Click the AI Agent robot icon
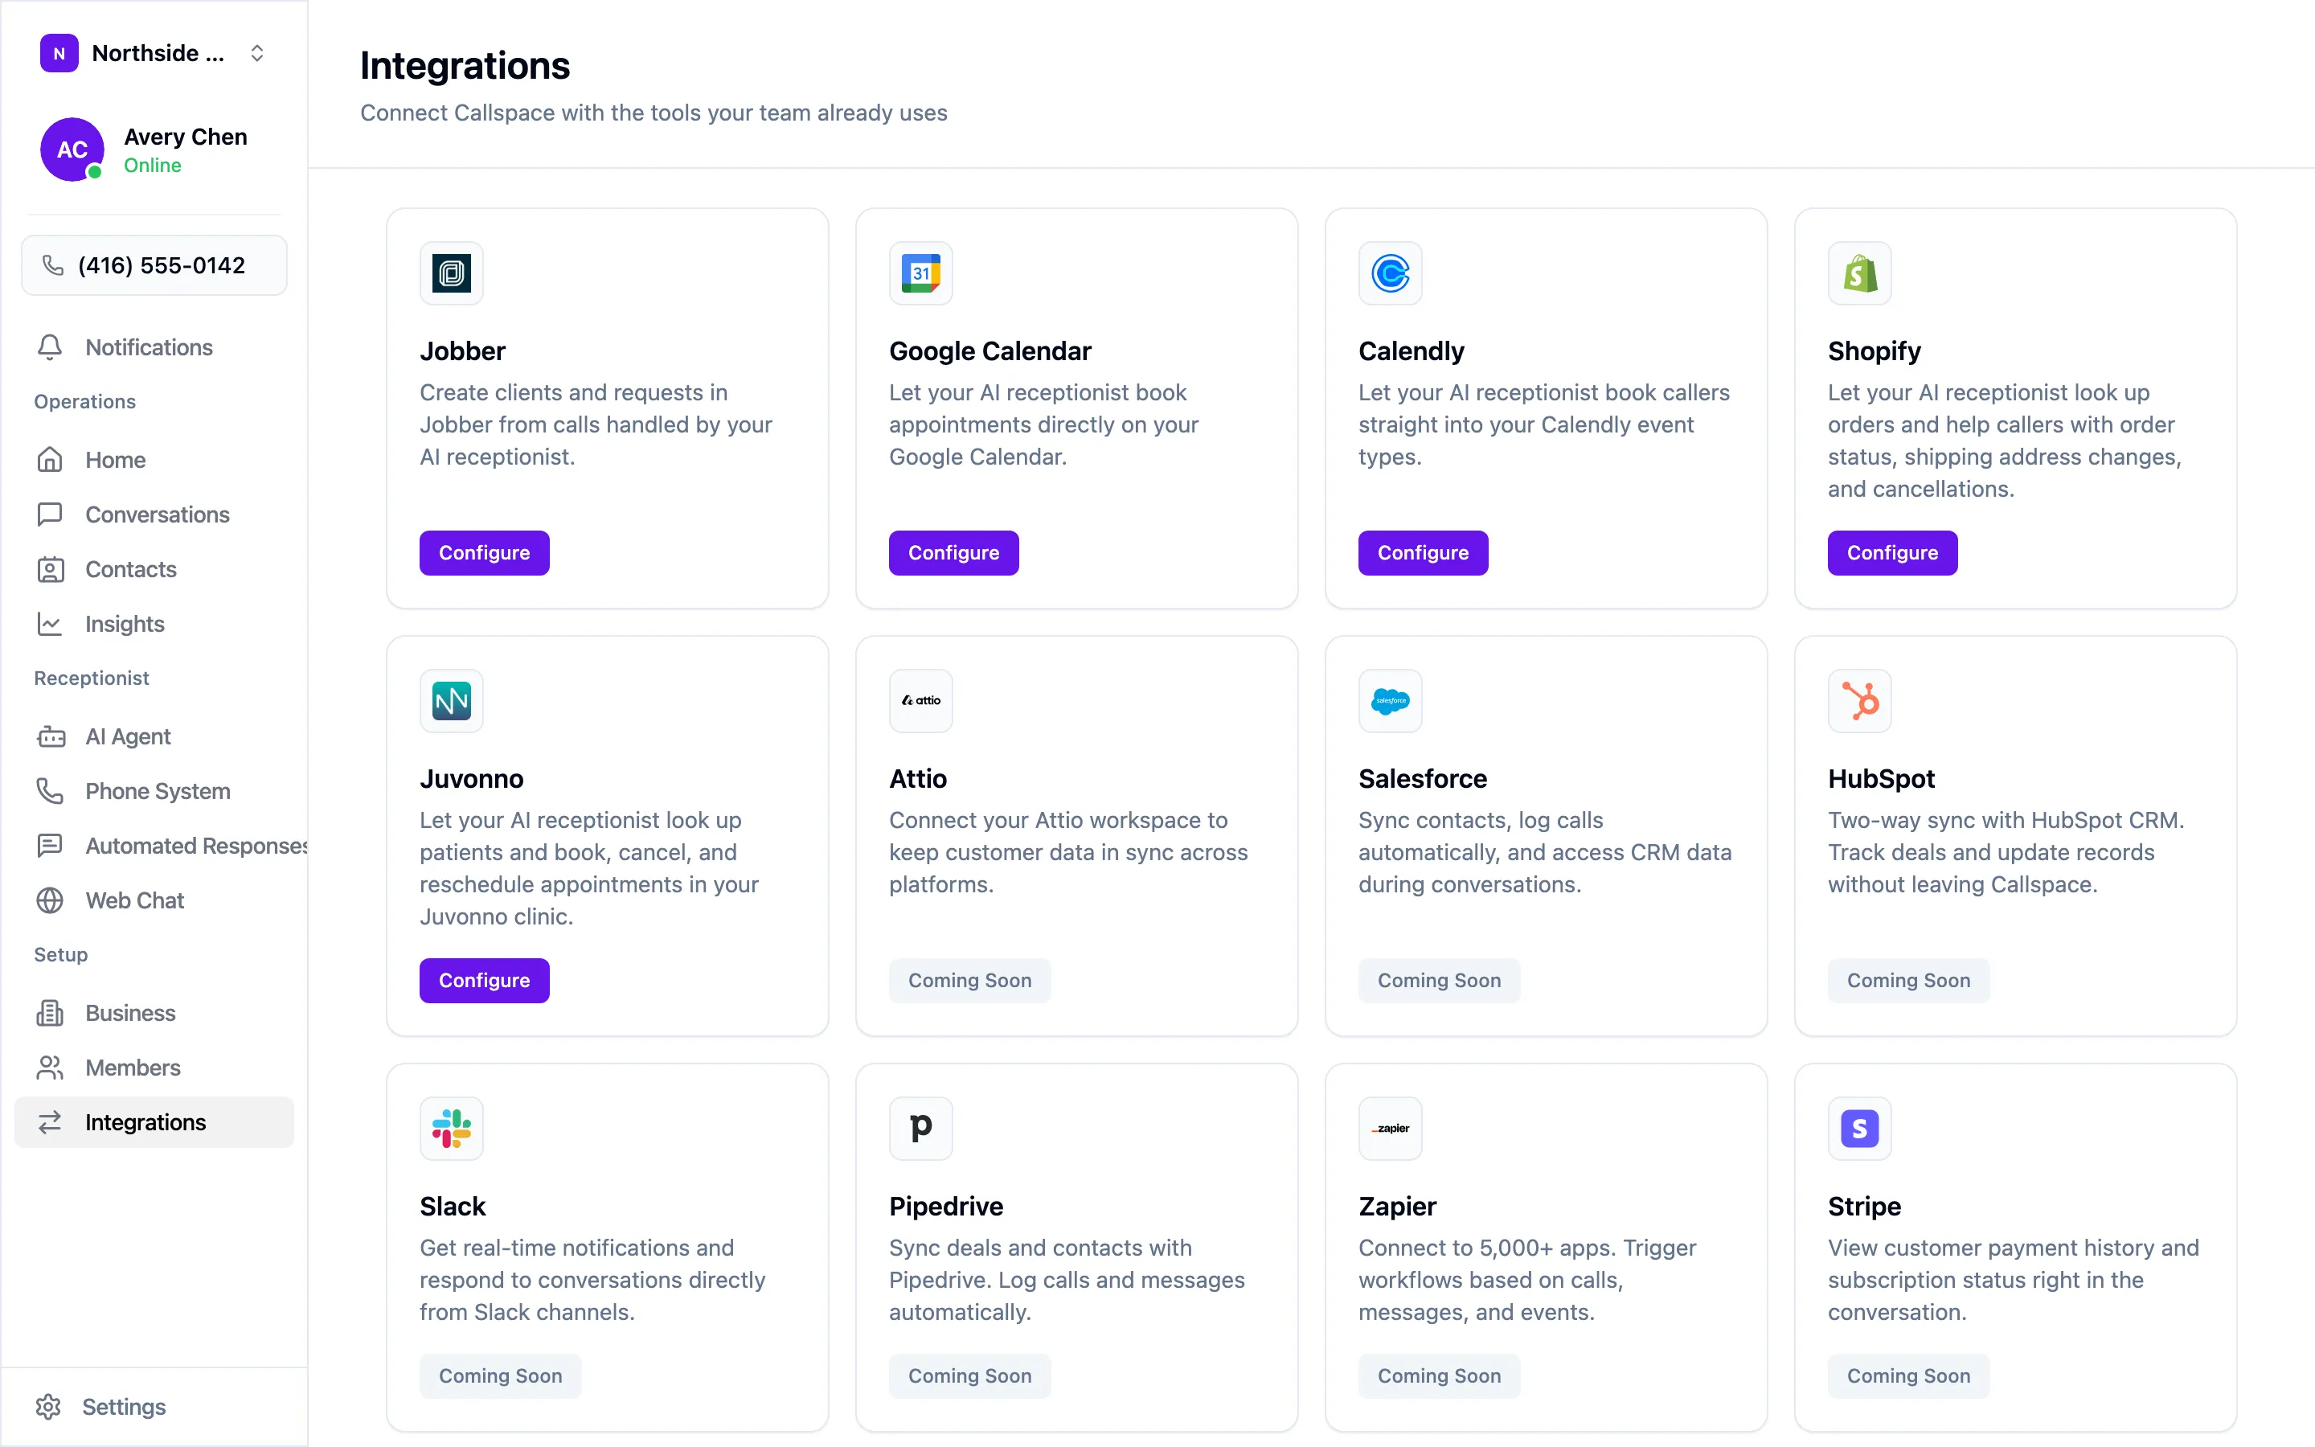 [50, 736]
